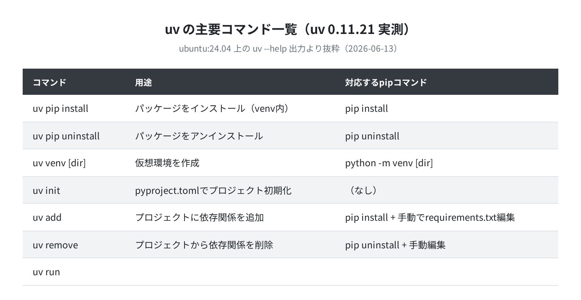This screenshot has height=300, width=581.
Task: Click the 仮想環境を作成 description cell
Action: pos(167,163)
